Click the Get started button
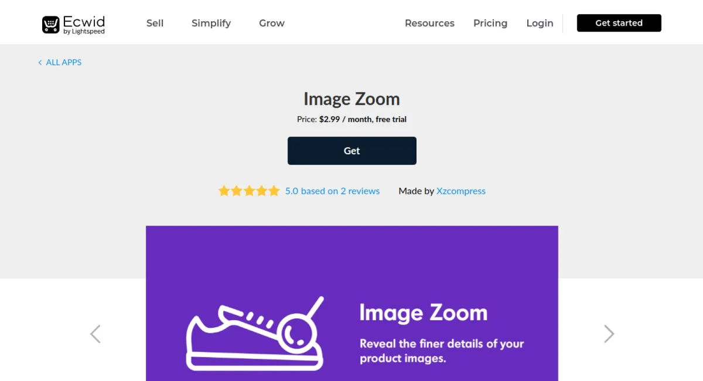 [619, 23]
